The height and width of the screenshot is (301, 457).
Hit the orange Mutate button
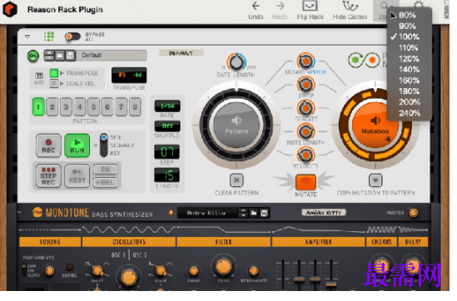[305, 182]
